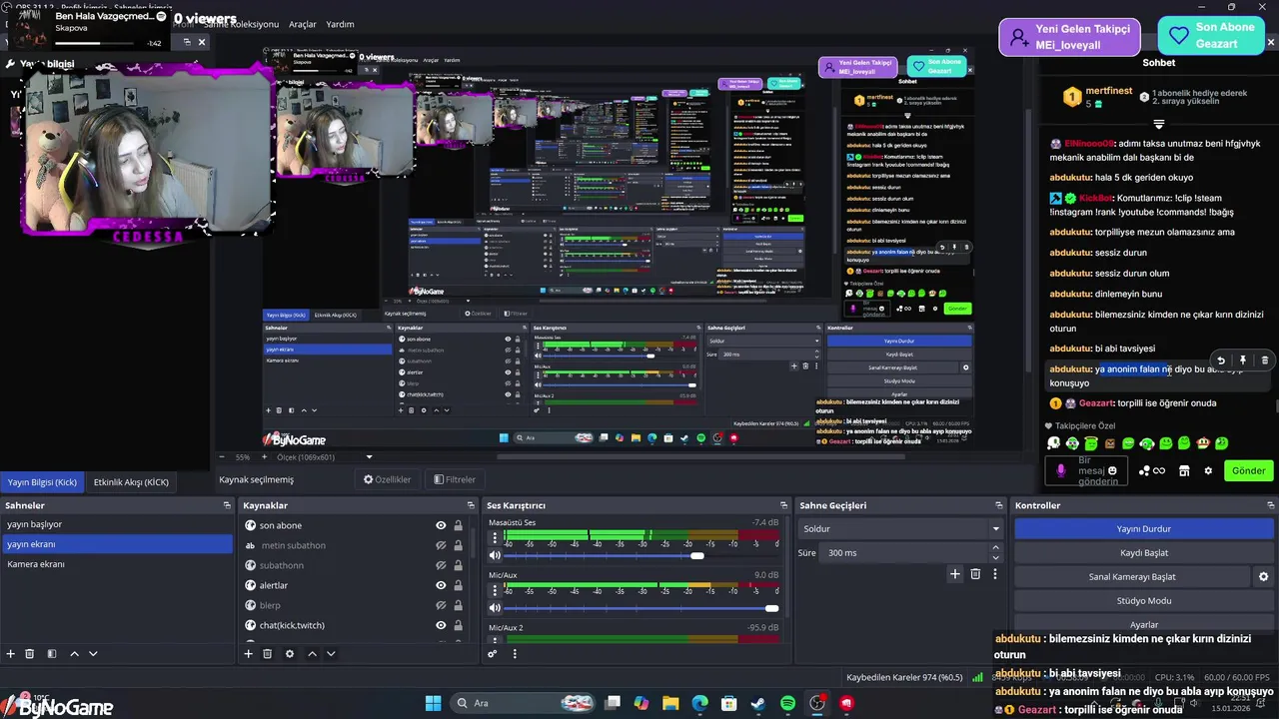This screenshot has width=1279, height=719.
Task: Toggle lock on alertlar source
Action: tap(458, 585)
